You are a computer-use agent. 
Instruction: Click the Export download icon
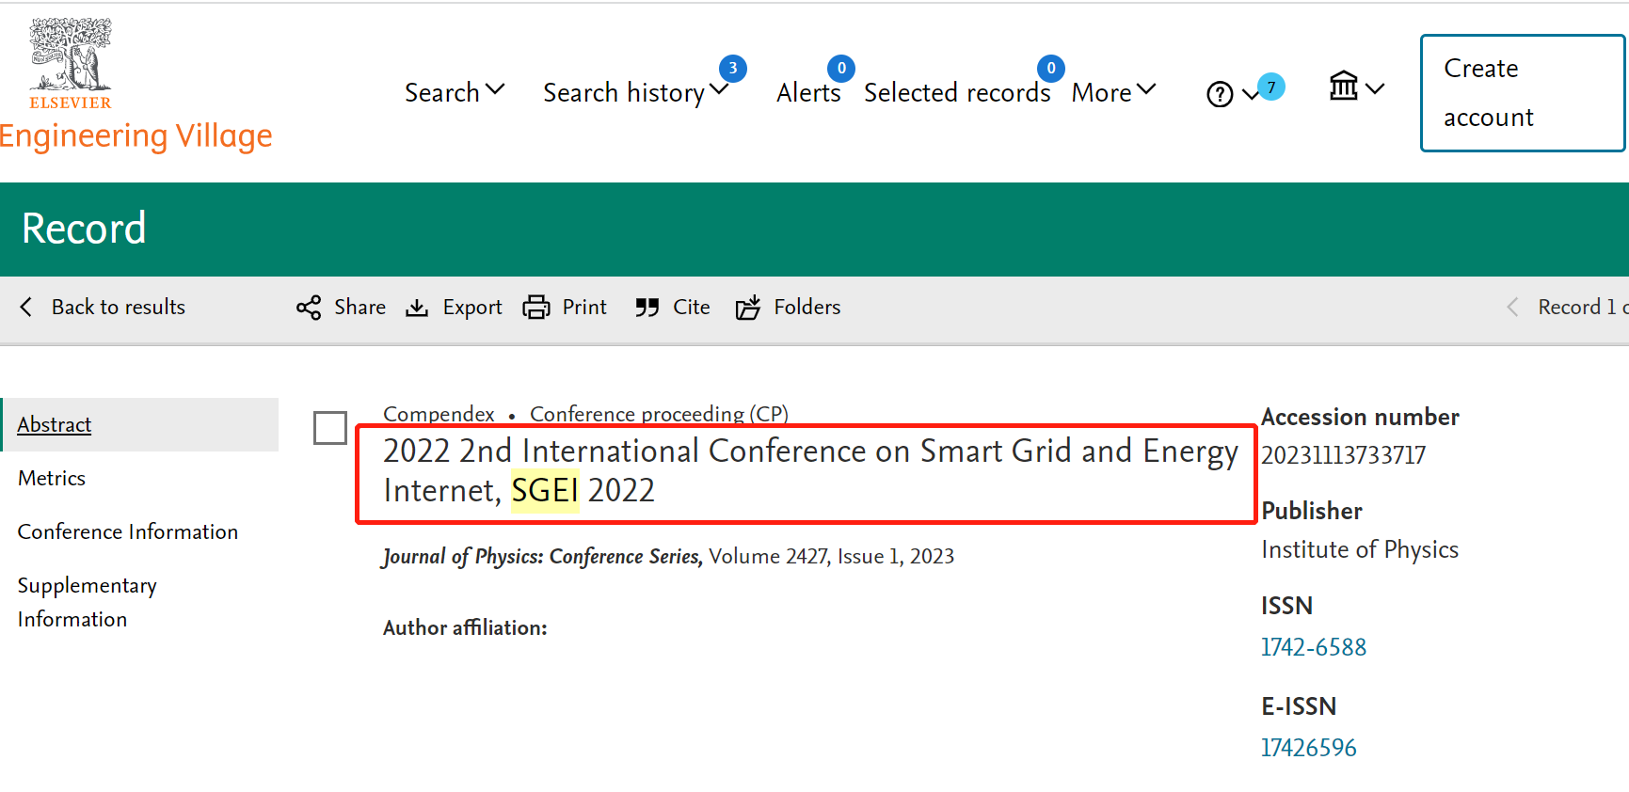417,308
